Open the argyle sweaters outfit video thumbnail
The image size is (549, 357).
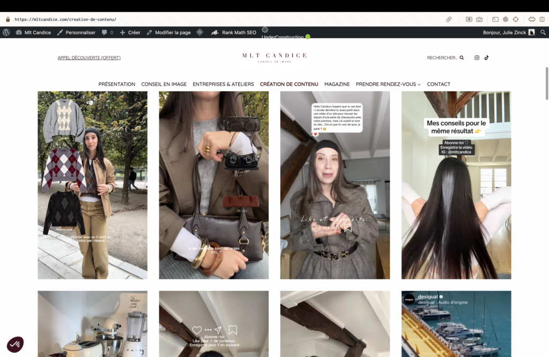[92, 185]
